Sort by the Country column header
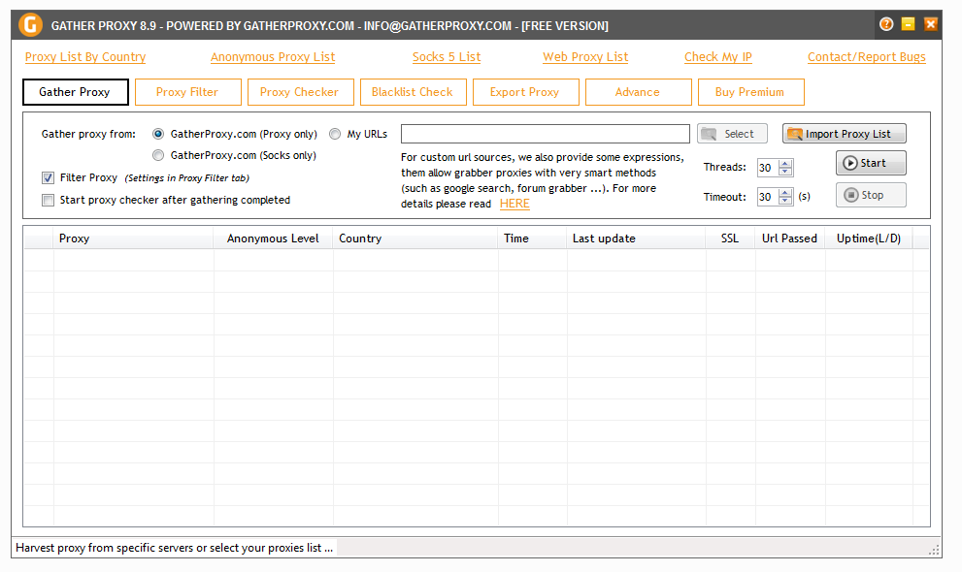The height and width of the screenshot is (572, 962). point(416,238)
